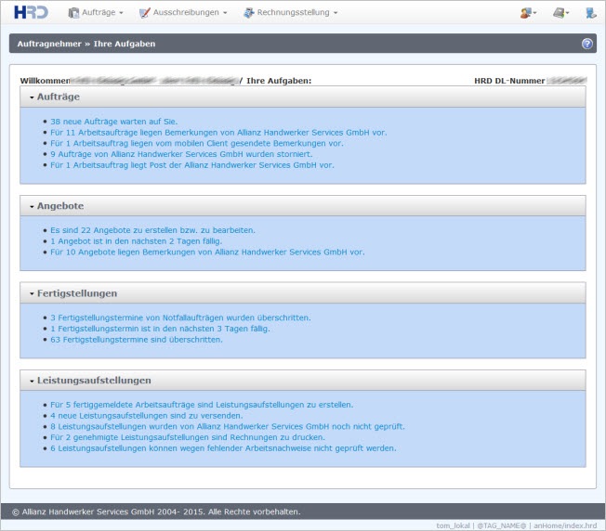
Task: Open '1 Angebot ist in den nächsten 2 Tagen fällig'
Action: click(136, 241)
